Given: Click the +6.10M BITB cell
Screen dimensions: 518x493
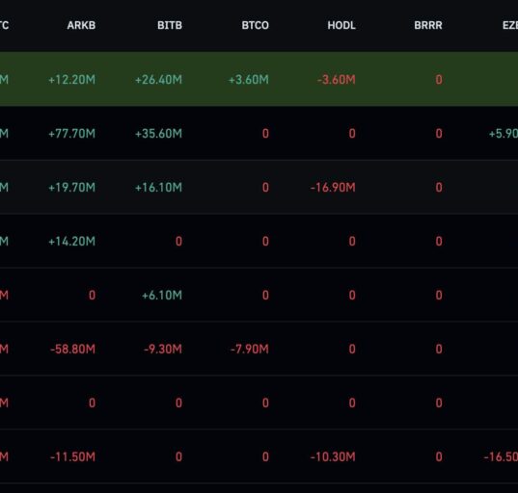Looking at the screenshot, I should pos(162,296).
